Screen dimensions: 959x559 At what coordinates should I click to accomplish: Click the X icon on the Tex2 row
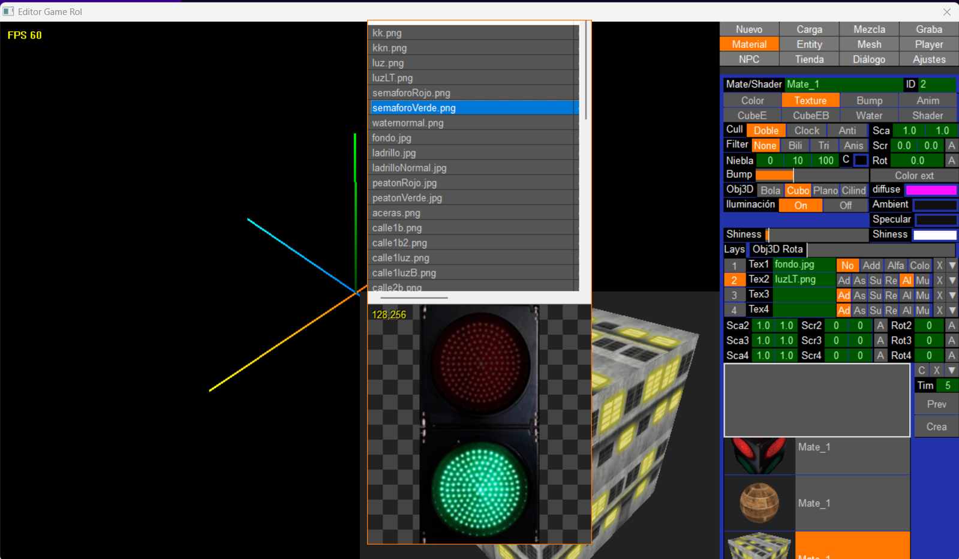pos(940,280)
